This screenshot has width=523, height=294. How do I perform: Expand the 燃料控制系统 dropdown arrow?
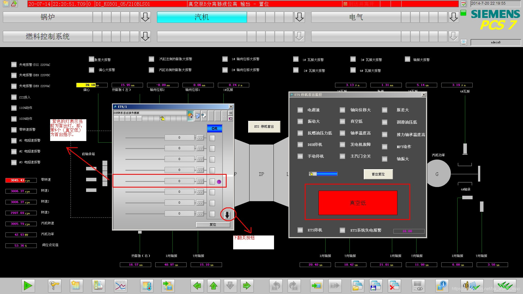pyautogui.click(x=145, y=36)
